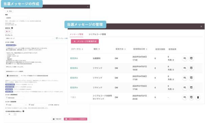Click the pink create delivery schedule button

pyautogui.click(x=76, y=119)
